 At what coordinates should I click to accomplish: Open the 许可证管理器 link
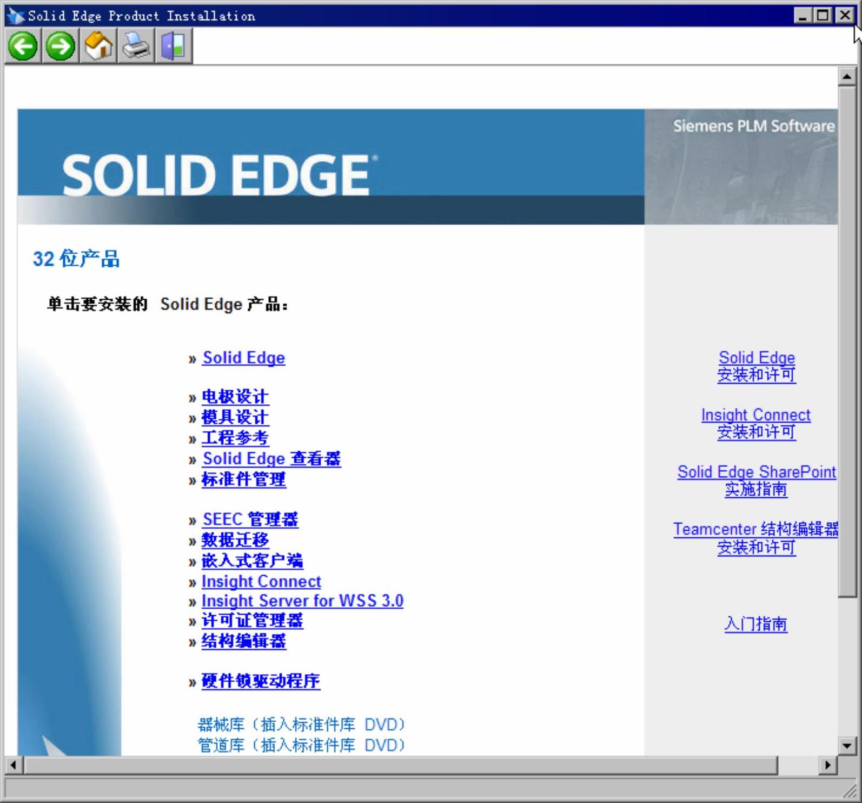click(253, 621)
